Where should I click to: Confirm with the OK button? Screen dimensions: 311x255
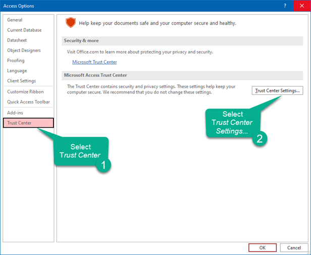point(262,247)
